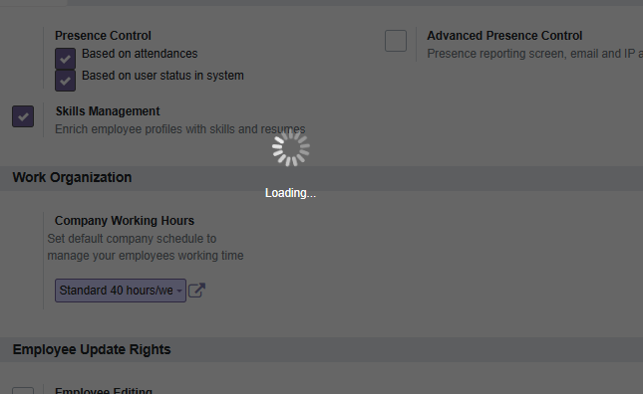Open the Standard 40 hours/week dropdown
The height and width of the screenshot is (394, 643).
(121, 291)
